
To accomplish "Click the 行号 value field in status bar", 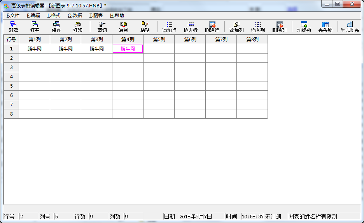I will click(28, 216).
